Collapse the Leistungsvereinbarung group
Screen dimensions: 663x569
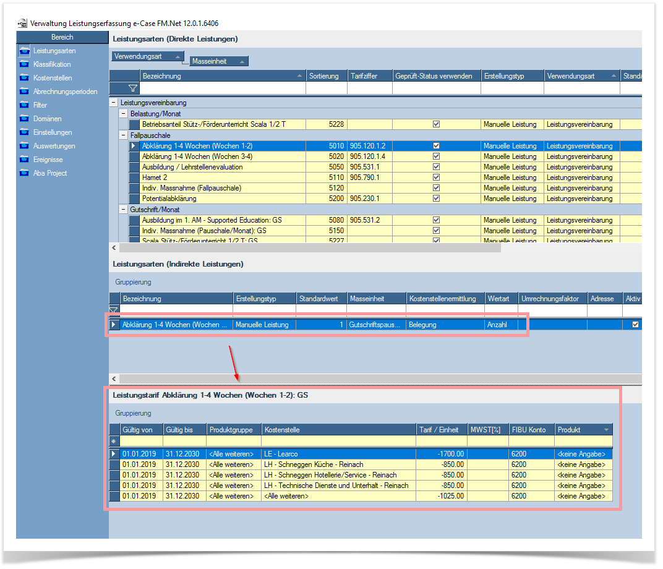tap(114, 103)
